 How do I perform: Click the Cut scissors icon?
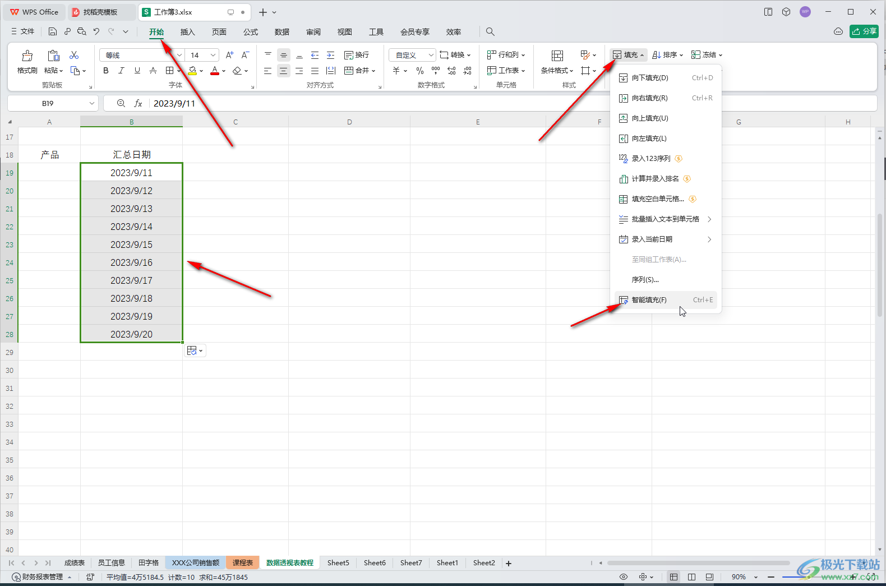[74, 55]
